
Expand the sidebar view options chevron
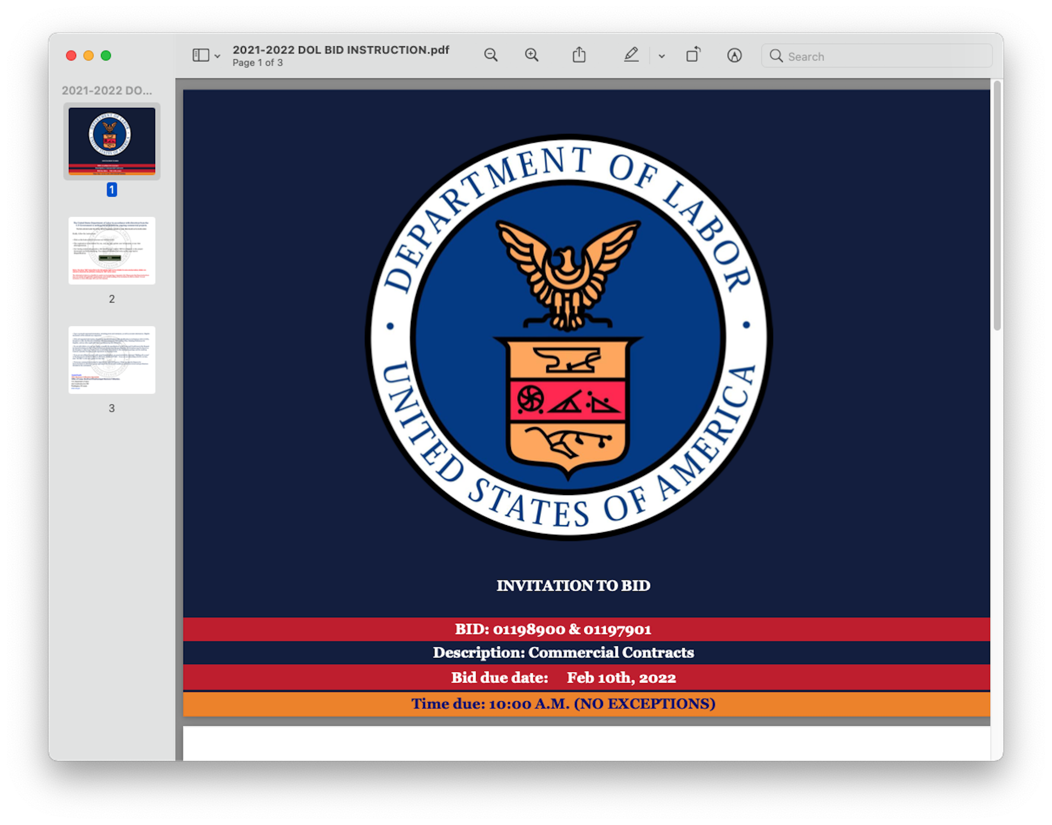click(218, 56)
